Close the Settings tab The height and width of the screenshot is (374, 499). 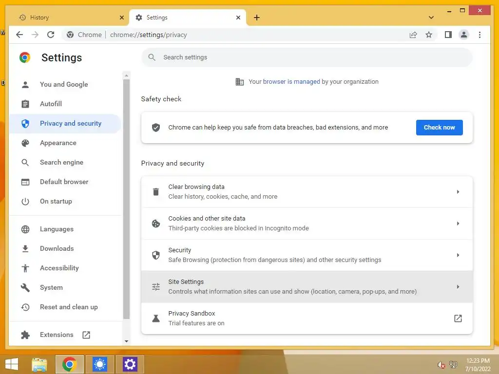[x=238, y=18]
